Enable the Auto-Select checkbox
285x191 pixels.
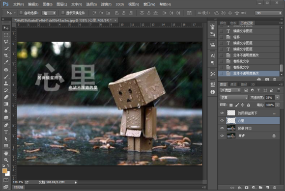point(21,13)
